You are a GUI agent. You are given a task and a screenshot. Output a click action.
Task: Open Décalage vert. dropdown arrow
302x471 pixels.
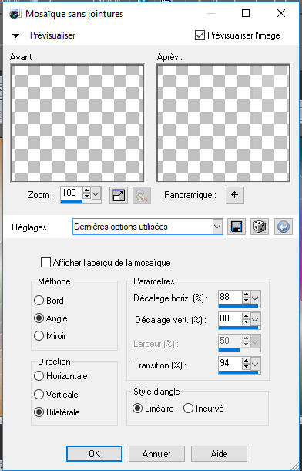click(255, 319)
